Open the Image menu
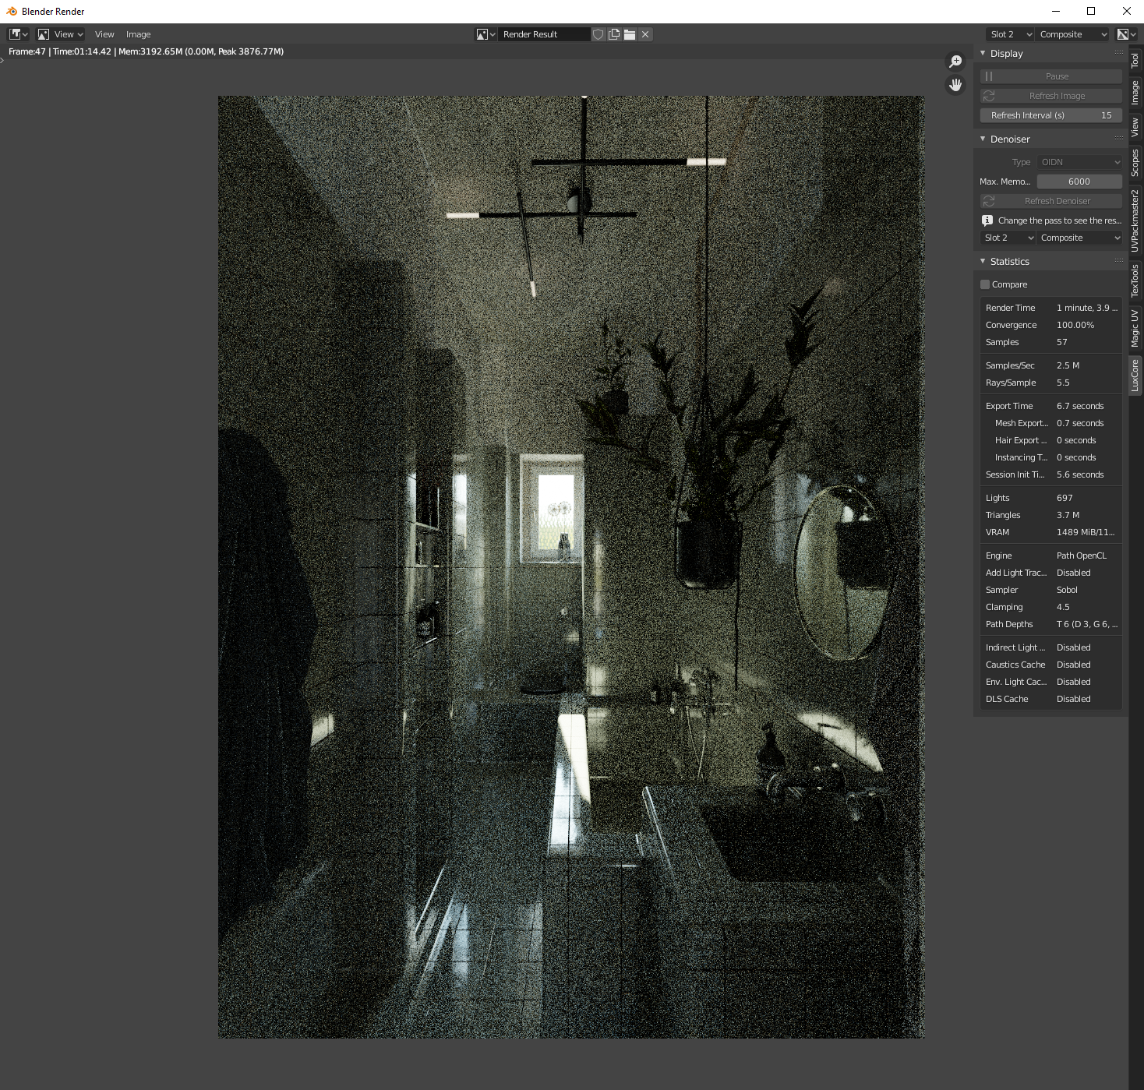The image size is (1144, 1090). coord(139,34)
